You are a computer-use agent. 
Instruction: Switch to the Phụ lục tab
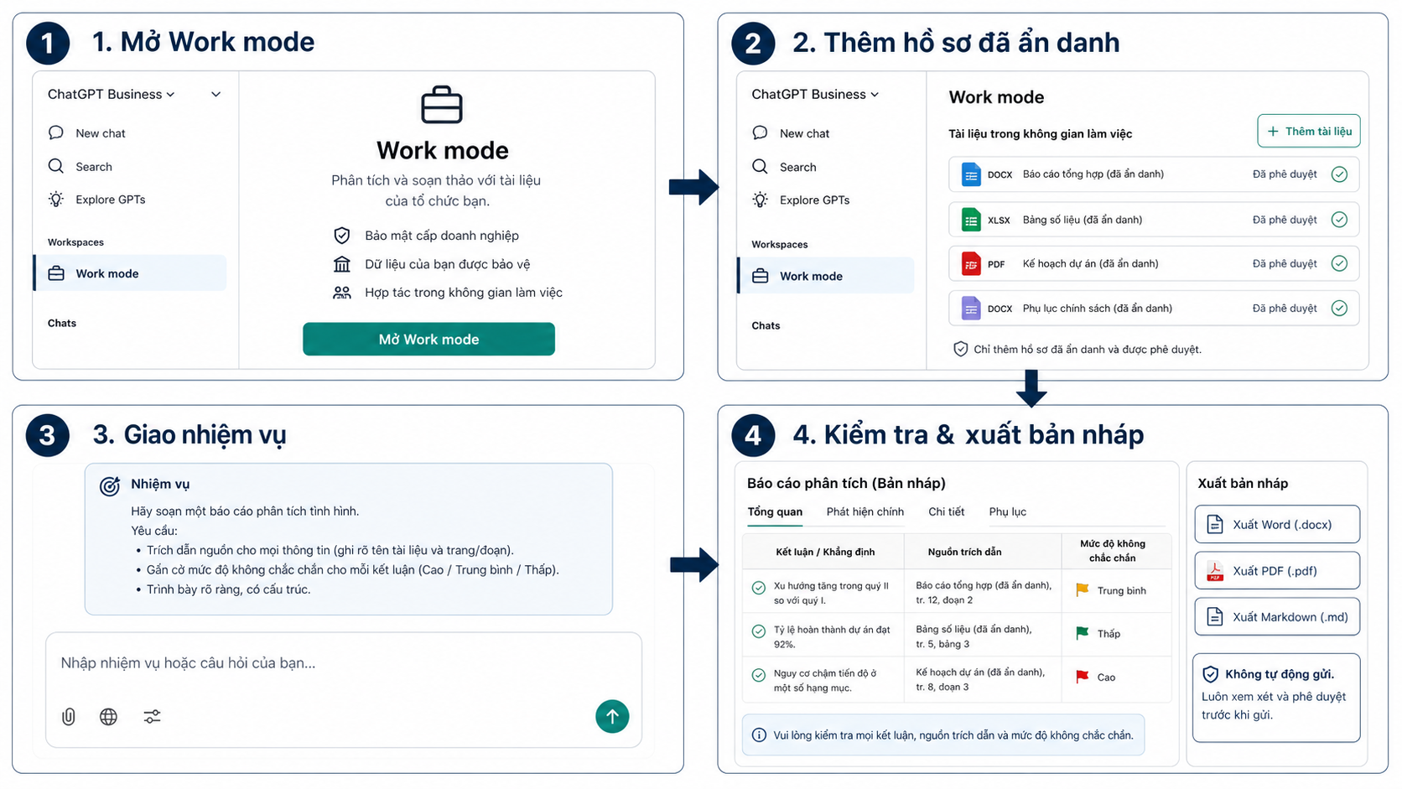click(x=1007, y=511)
